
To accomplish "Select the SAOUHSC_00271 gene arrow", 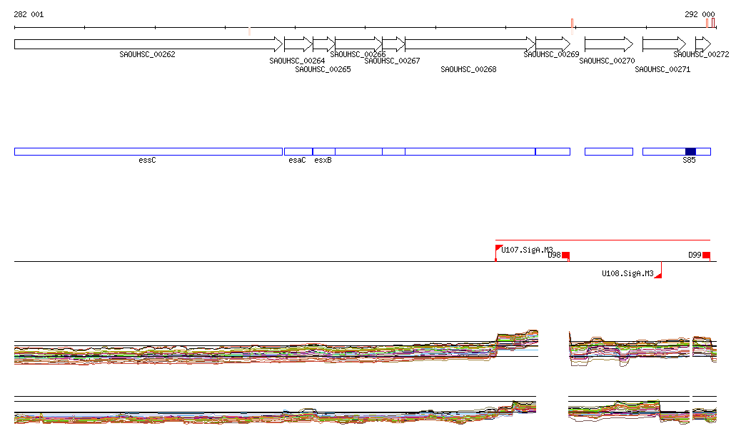I will tap(663, 44).
